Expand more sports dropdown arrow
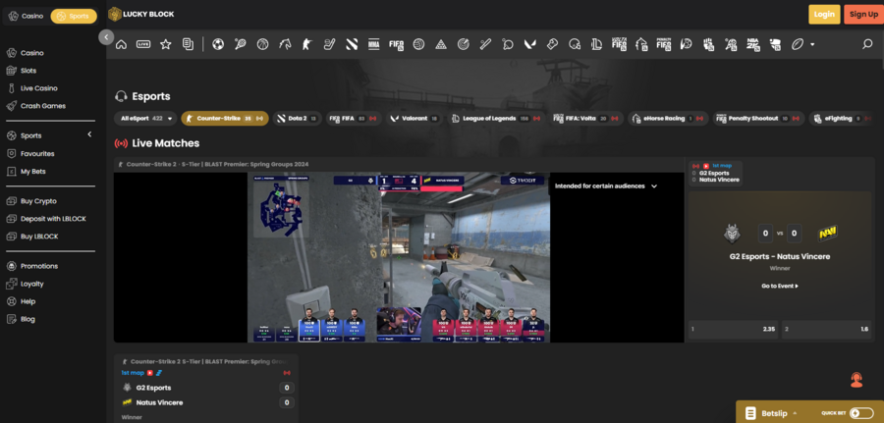 tap(812, 44)
